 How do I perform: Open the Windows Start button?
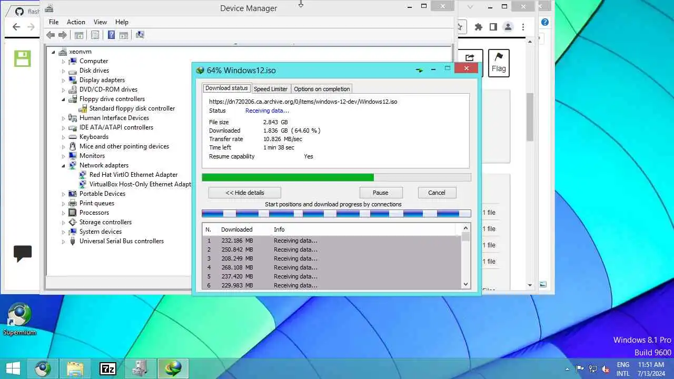[13, 367]
